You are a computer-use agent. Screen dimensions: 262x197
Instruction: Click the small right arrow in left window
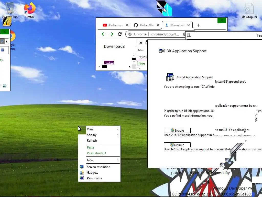6,41
